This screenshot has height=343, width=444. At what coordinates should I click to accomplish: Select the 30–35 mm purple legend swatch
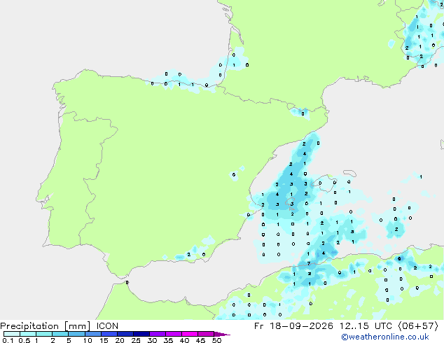coord(158,334)
